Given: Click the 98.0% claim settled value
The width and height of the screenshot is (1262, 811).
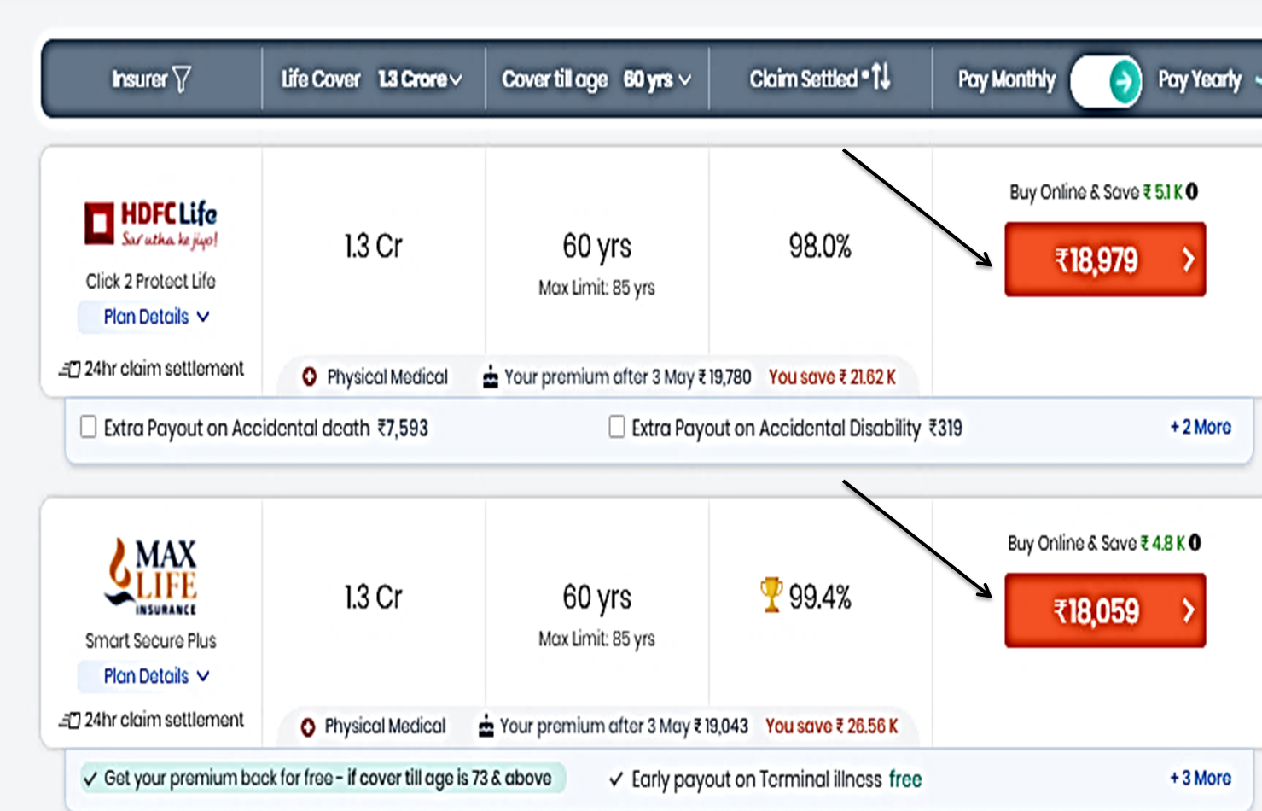Looking at the screenshot, I should pos(820,247).
